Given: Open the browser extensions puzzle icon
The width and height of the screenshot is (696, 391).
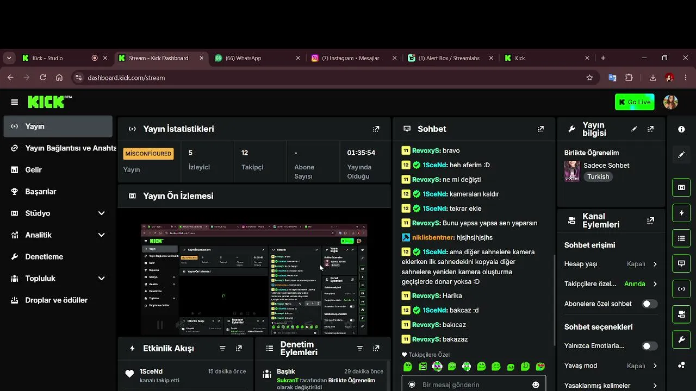Looking at the screenshot, I should [x=629, y=78].
